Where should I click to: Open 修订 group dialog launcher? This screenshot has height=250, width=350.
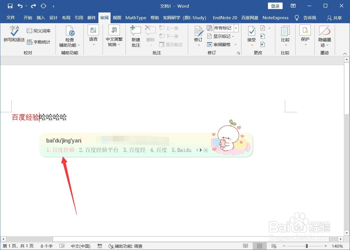click(x=239, y=53)
